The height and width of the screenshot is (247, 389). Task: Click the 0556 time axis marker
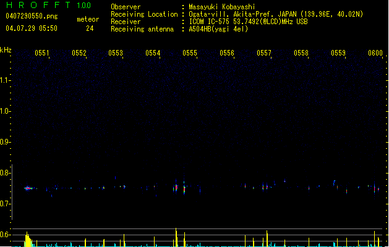coord(227,53)
